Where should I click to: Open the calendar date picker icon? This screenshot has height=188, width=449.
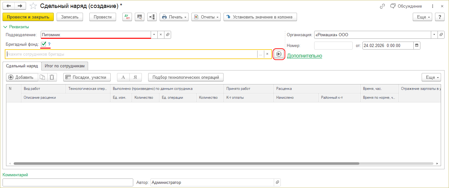point(417,45)
